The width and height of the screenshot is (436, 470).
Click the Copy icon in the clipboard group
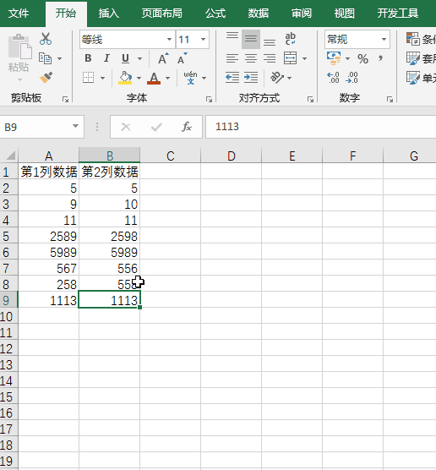pos(46,58)
